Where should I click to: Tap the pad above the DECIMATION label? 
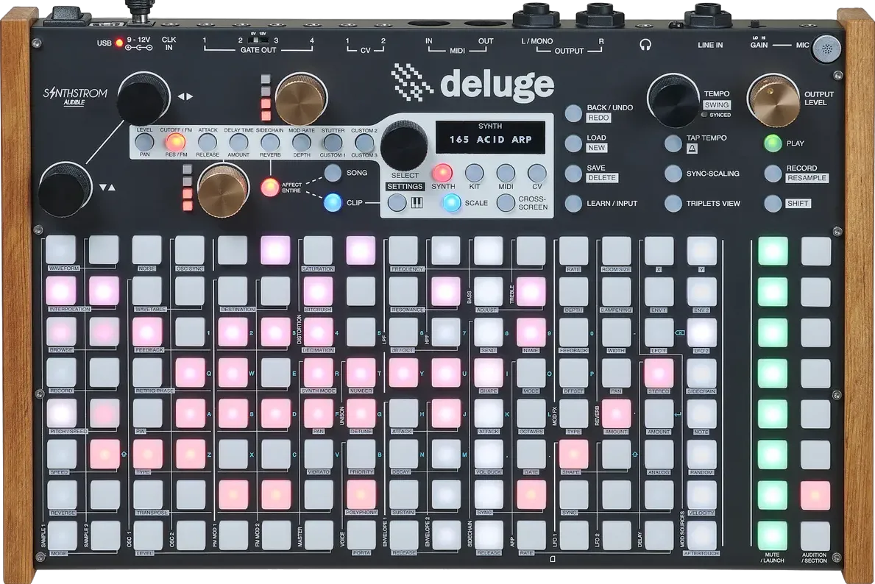(318, 332)
